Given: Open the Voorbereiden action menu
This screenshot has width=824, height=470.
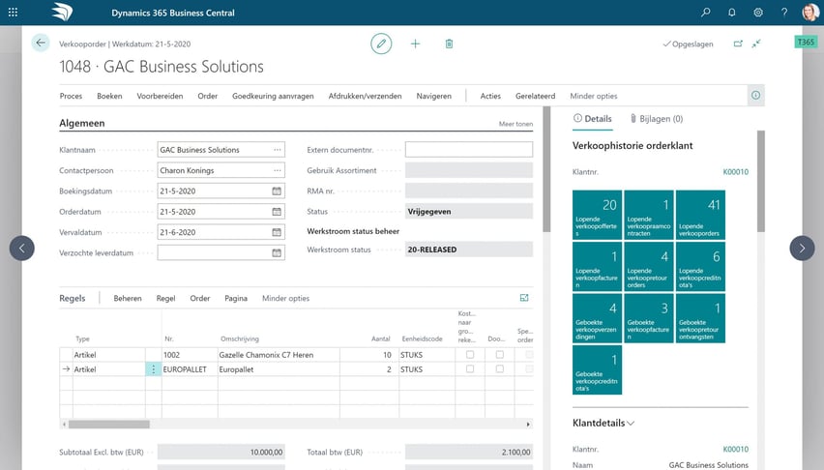Looking at the screenshot, I should click(160, 96).
